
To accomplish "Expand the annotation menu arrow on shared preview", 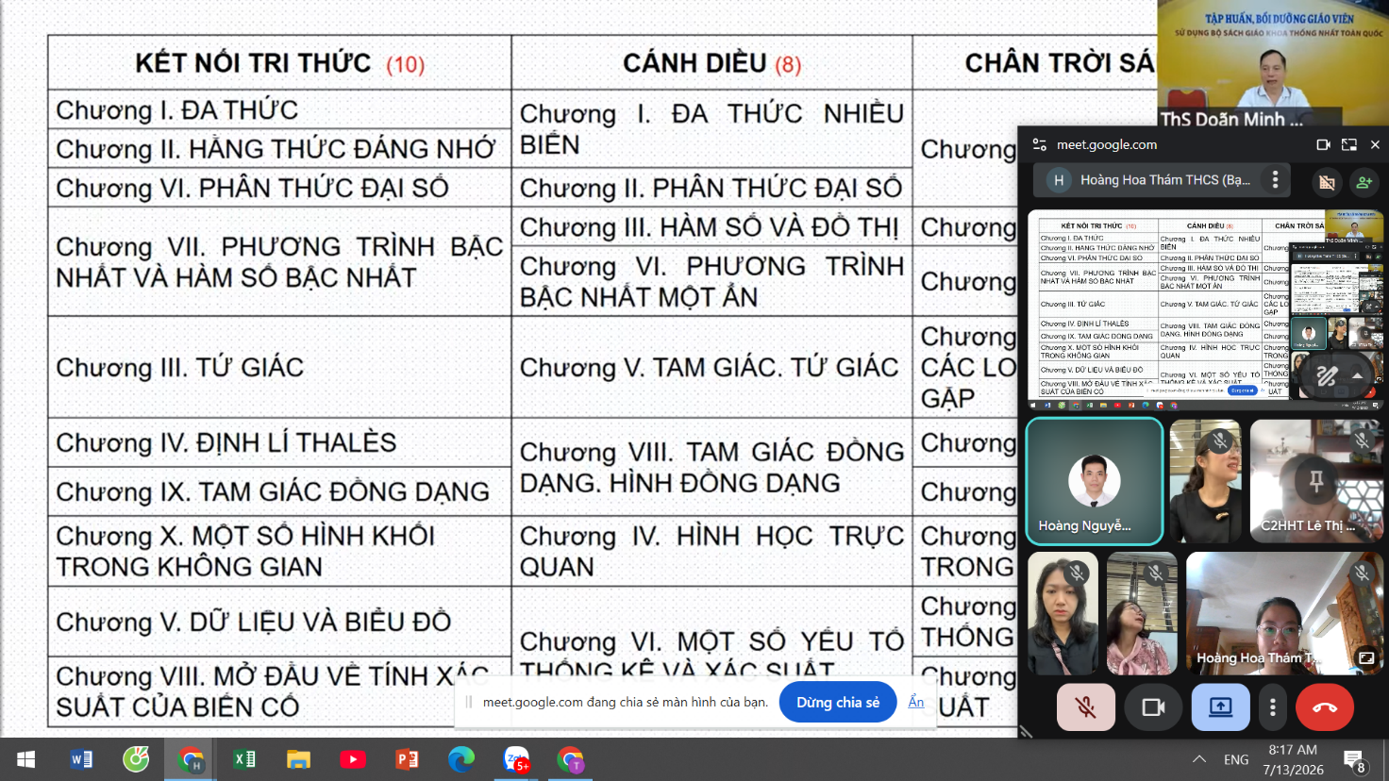I will (1357, 375).
